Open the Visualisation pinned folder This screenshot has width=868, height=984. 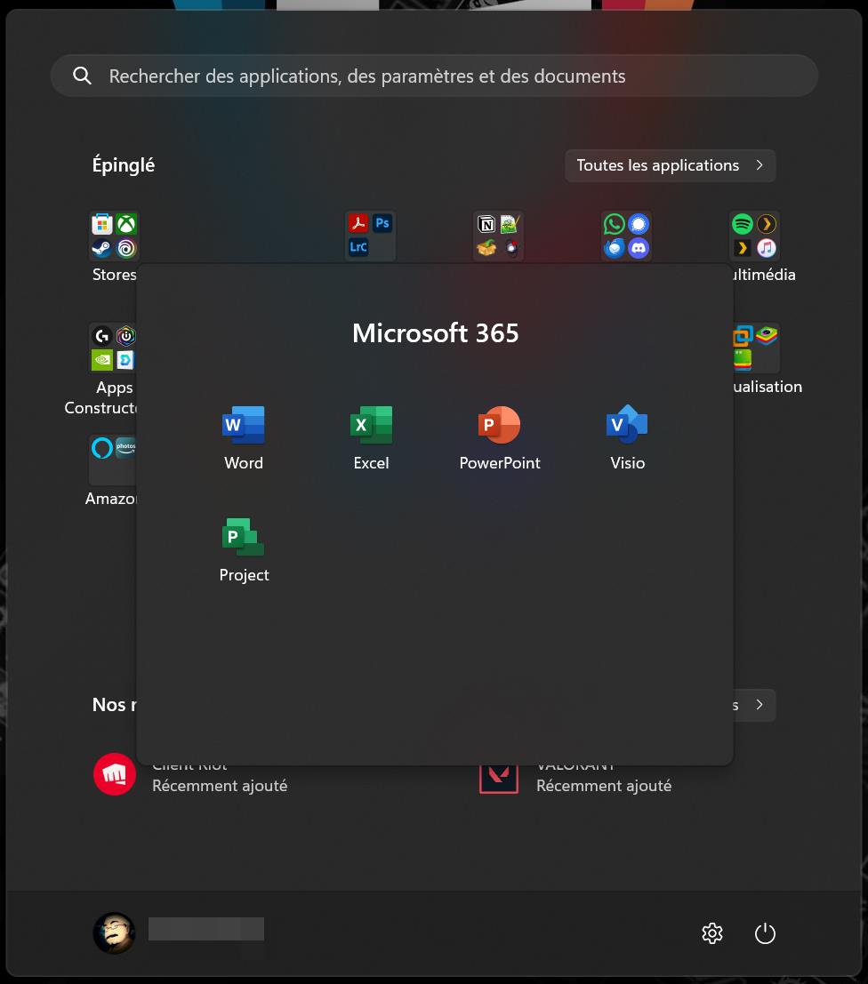[x=754, y=348]
